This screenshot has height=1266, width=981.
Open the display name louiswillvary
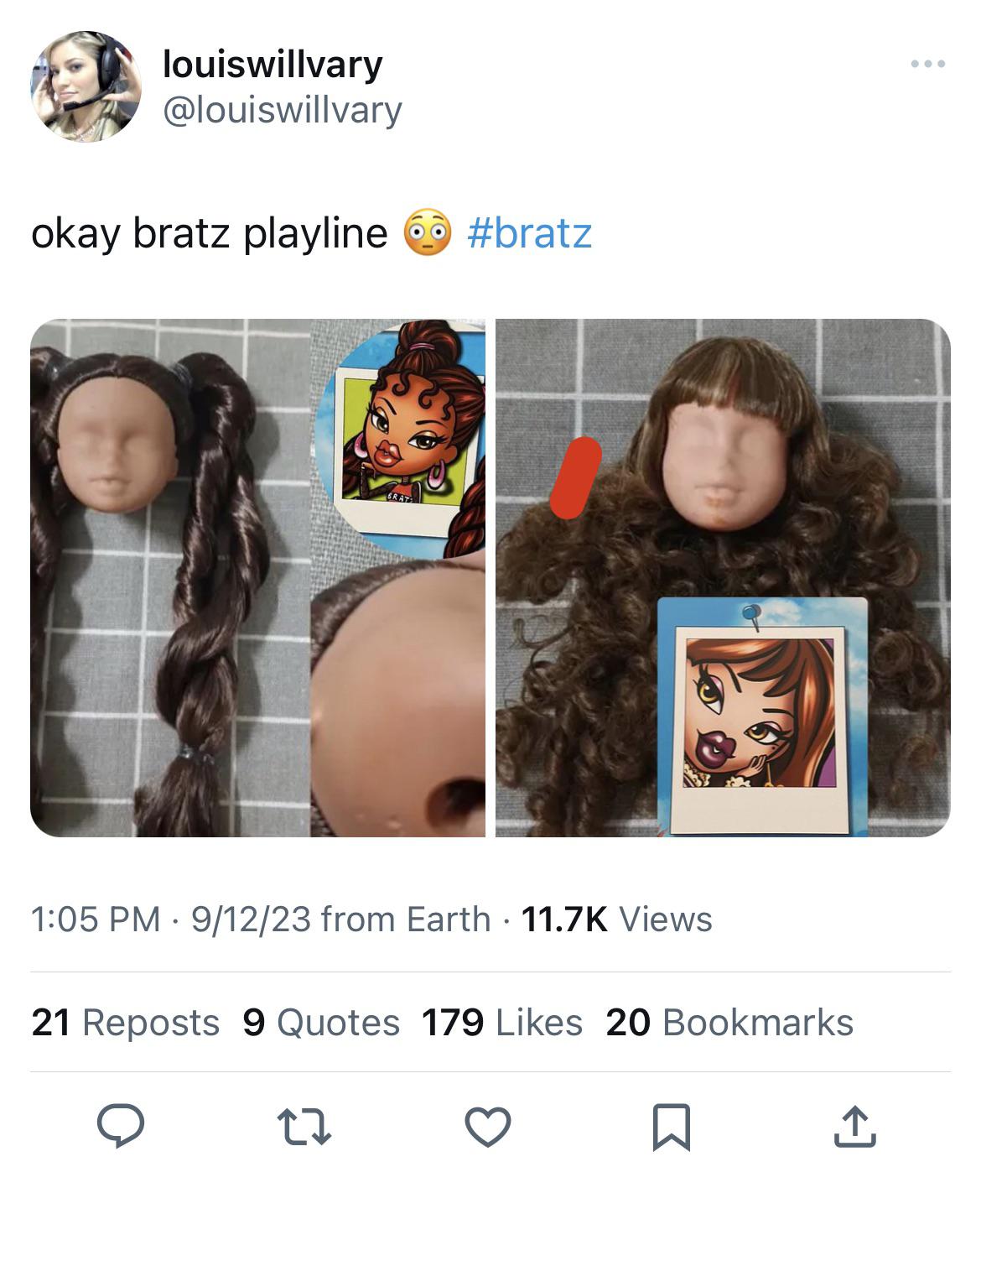(x=273, y=62)
